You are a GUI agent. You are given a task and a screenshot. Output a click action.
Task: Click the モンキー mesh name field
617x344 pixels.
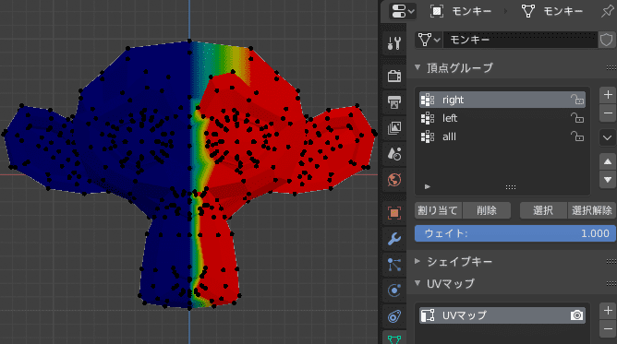tap(520, 40)
